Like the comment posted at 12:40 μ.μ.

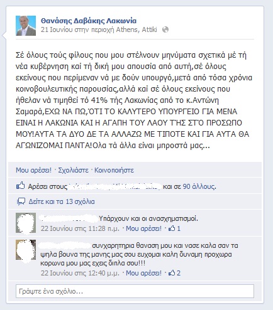pos(143,273)
